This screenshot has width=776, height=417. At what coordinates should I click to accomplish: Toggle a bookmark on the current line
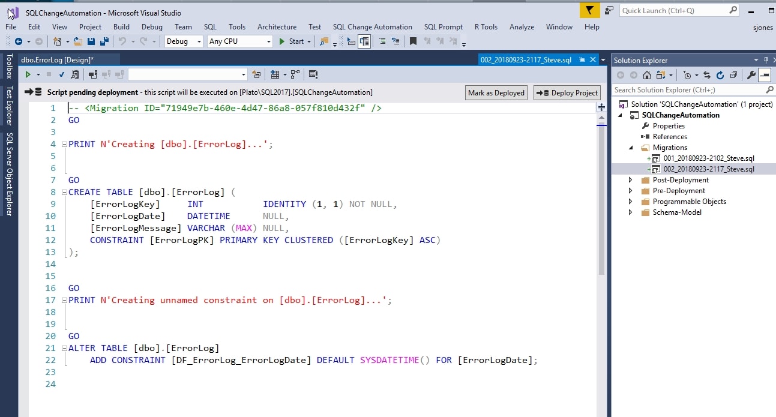point(413,41)
